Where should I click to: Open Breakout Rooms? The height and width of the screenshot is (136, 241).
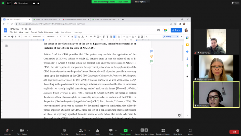(163, 132)
